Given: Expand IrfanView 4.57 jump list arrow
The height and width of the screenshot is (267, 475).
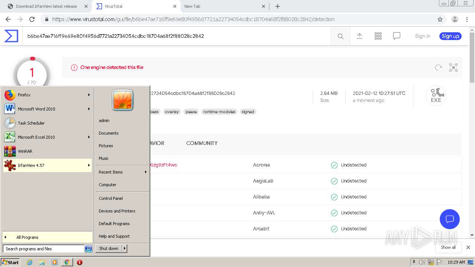Looking at the screenshot, I should point(89,165).
